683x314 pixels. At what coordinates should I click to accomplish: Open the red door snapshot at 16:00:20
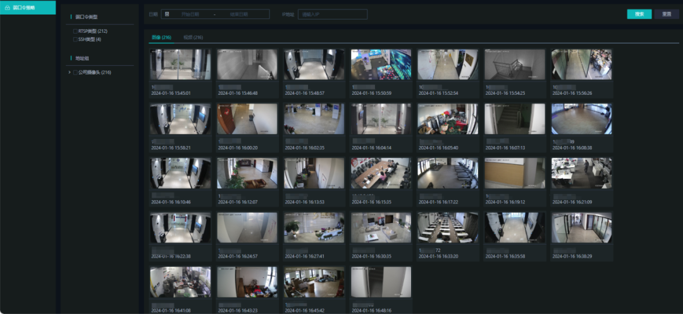[x=247, y=119]
